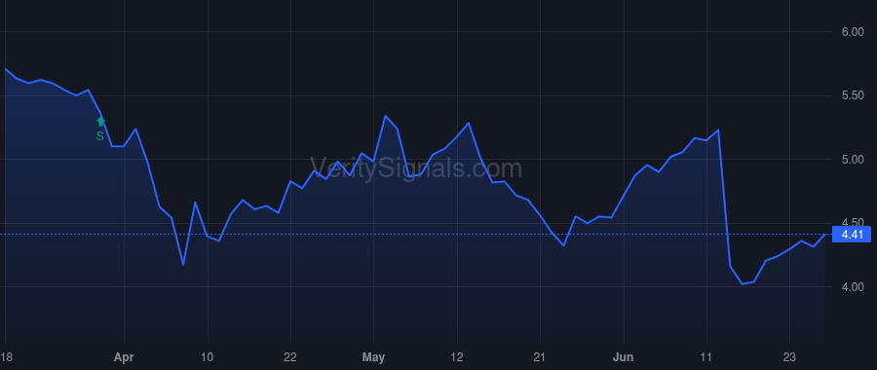Click the 18 date axis label
The width and height of the screenshot is (877, 370).
click(6, 357)
